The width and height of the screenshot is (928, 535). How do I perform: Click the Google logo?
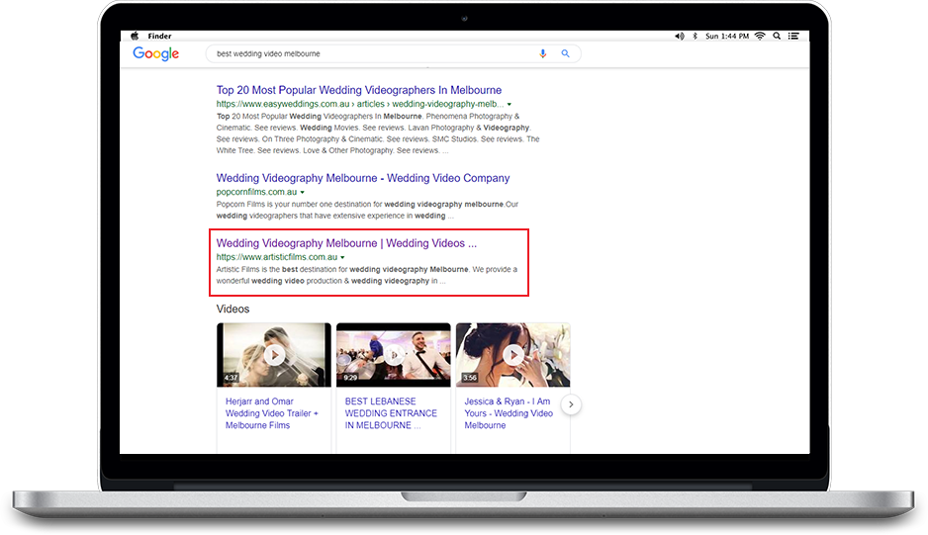coord(155,53)
